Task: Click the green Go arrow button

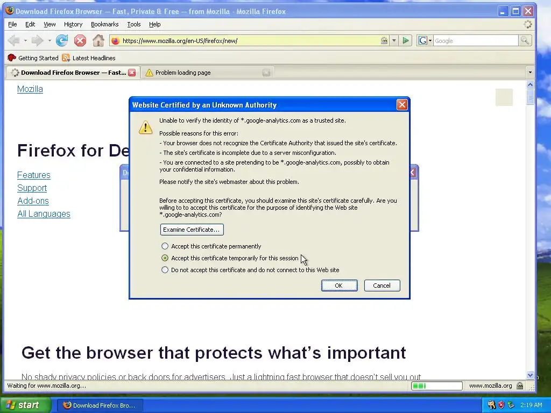Action: pos(406,41)
